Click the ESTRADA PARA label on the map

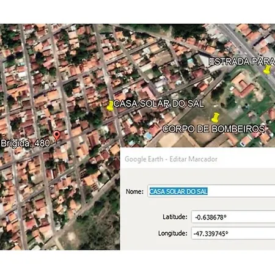click(x=242, y=62)
